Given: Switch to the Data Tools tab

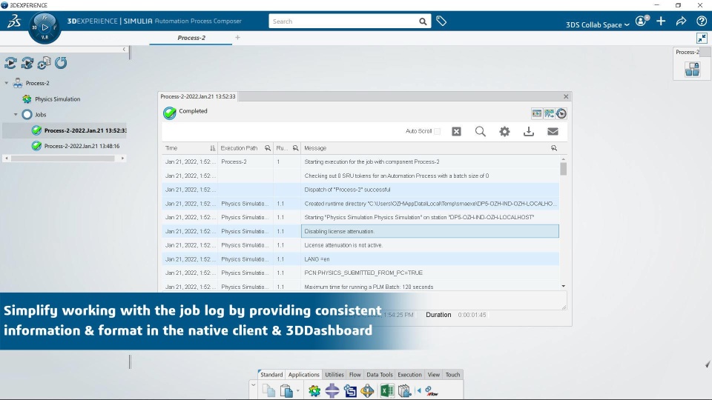Looking at the screenshot, I should click(380, 375).
